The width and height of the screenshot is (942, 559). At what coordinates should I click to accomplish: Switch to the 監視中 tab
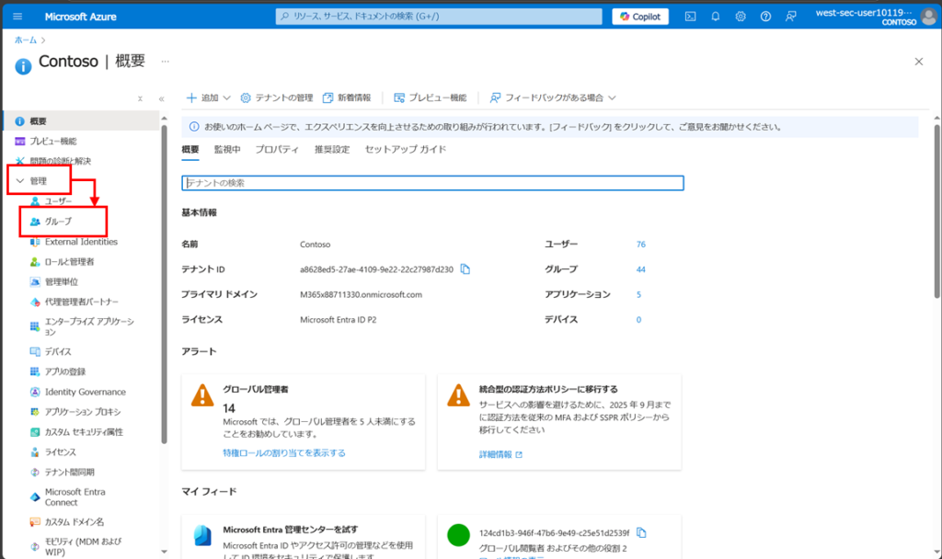(x=227, y=150)
